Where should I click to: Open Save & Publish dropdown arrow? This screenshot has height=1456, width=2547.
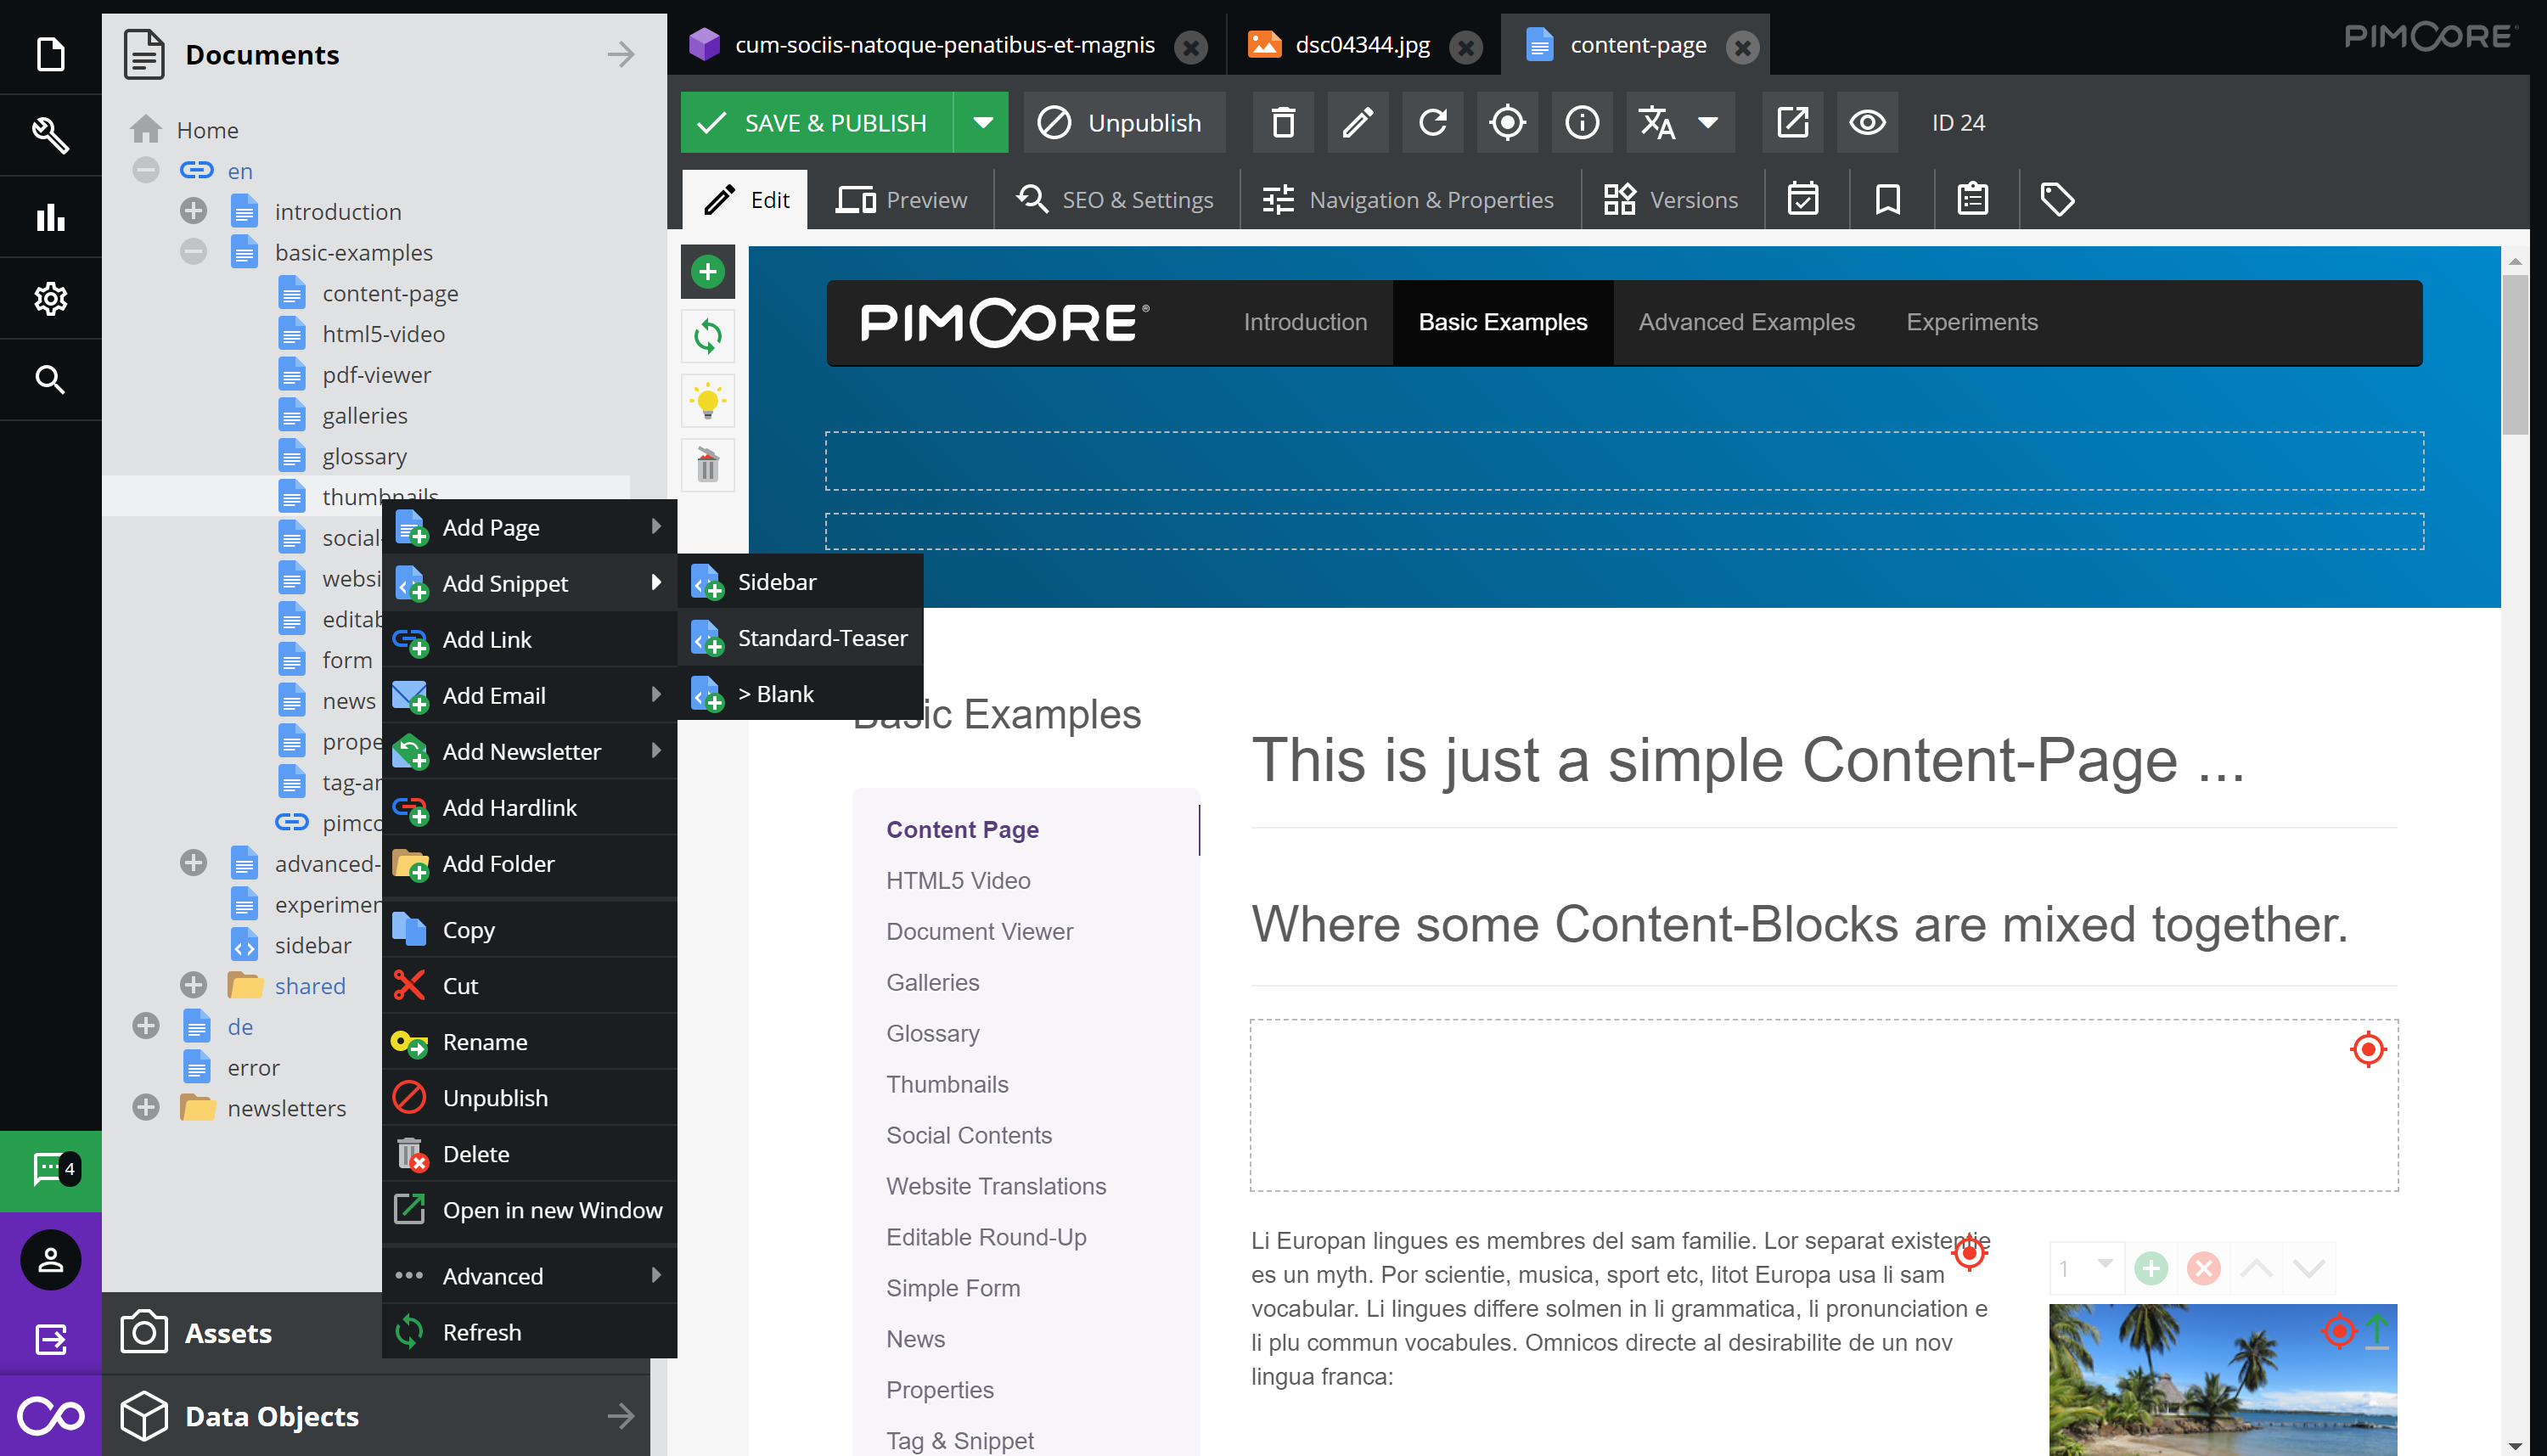pos(982,123)
